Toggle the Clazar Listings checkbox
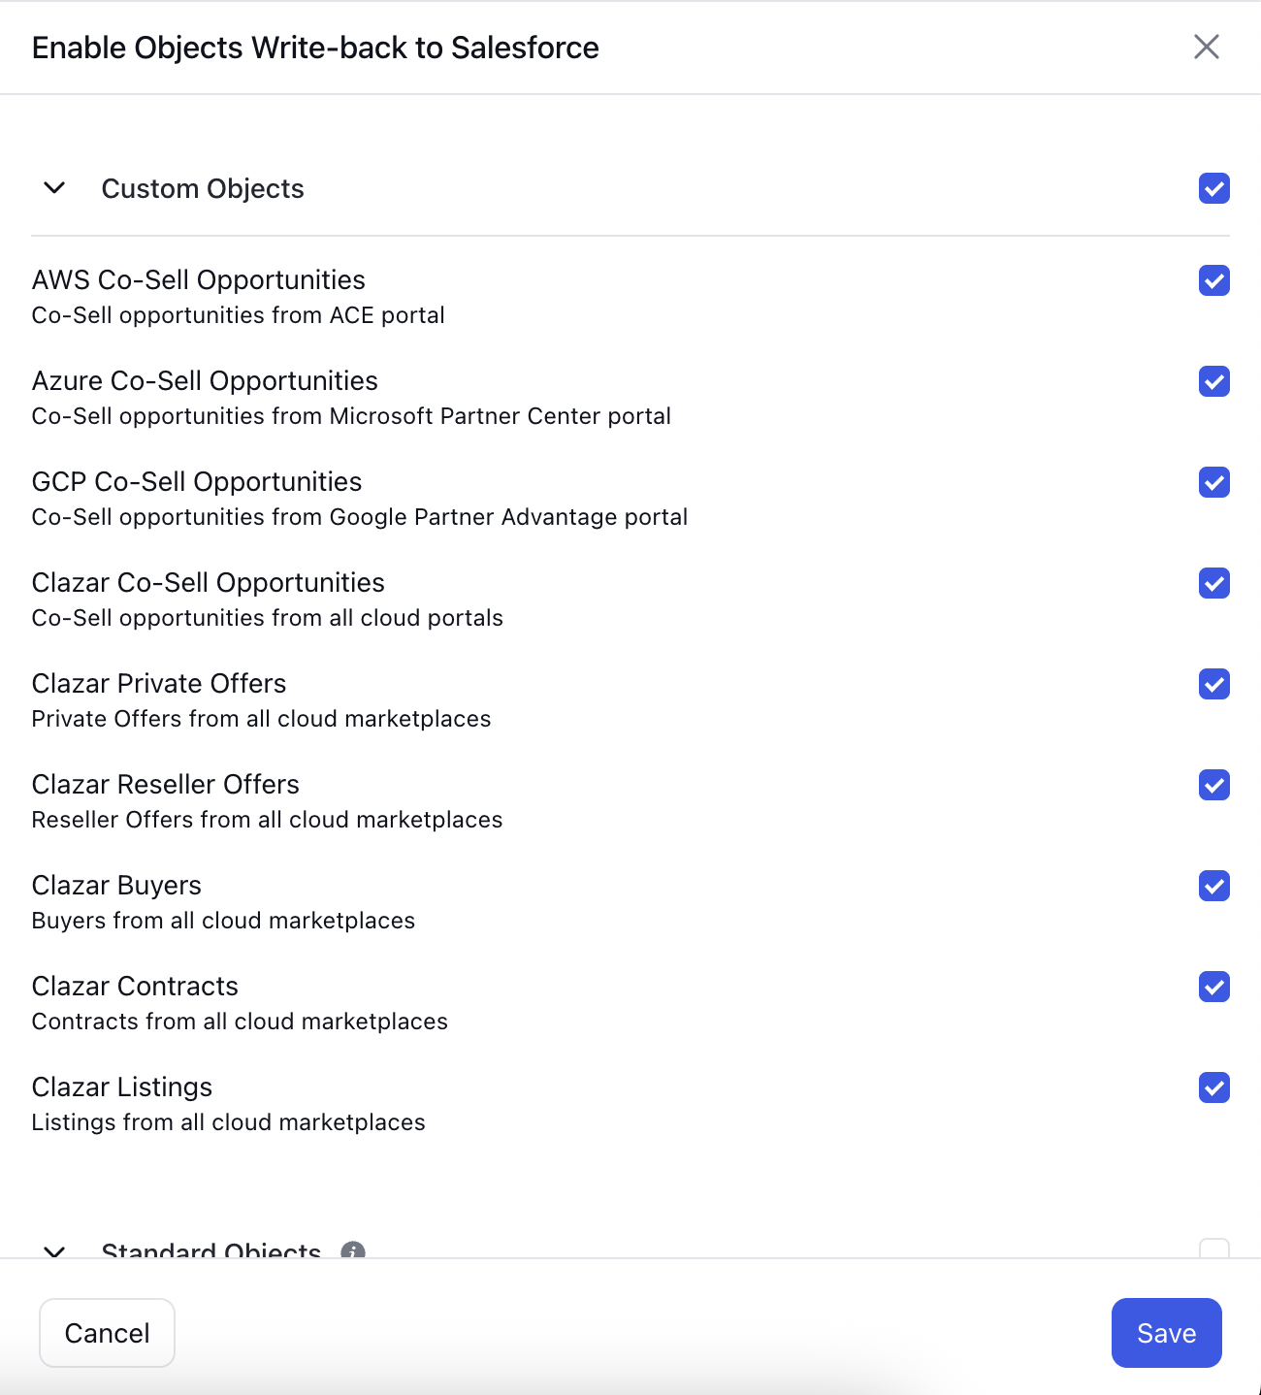The height and width of the screenshot is (1395, 1261). pos(1214,1087)
